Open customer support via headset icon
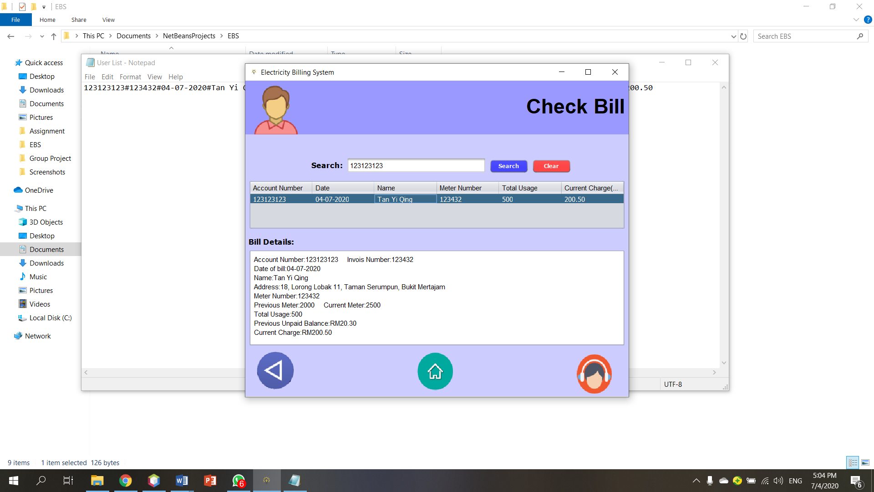The width and height of the screenshot is (874, 492). [x=594, y=374]
